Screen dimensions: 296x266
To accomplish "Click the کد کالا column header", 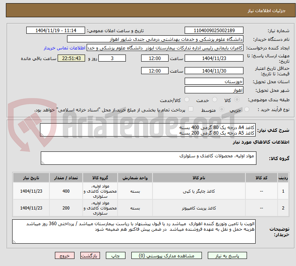I will tap(261, 178).
